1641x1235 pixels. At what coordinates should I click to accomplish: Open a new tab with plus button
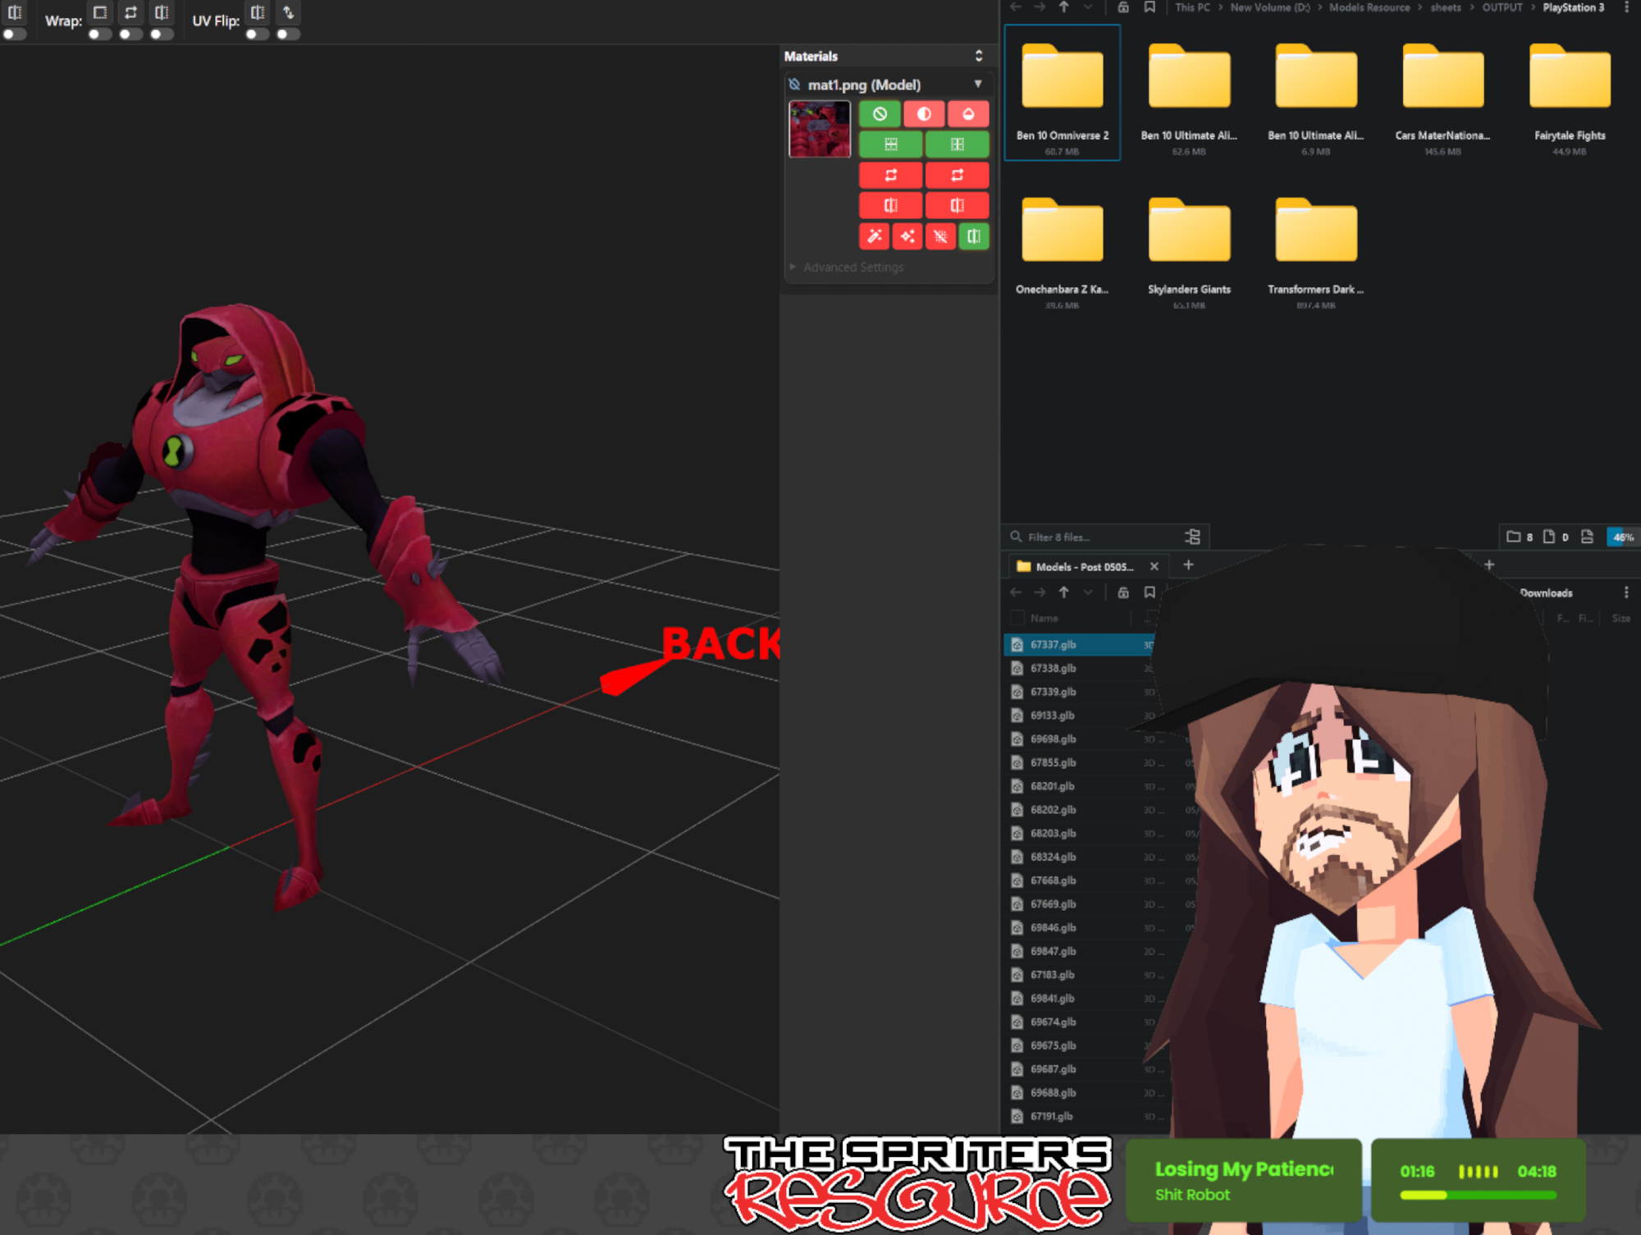1188,565
